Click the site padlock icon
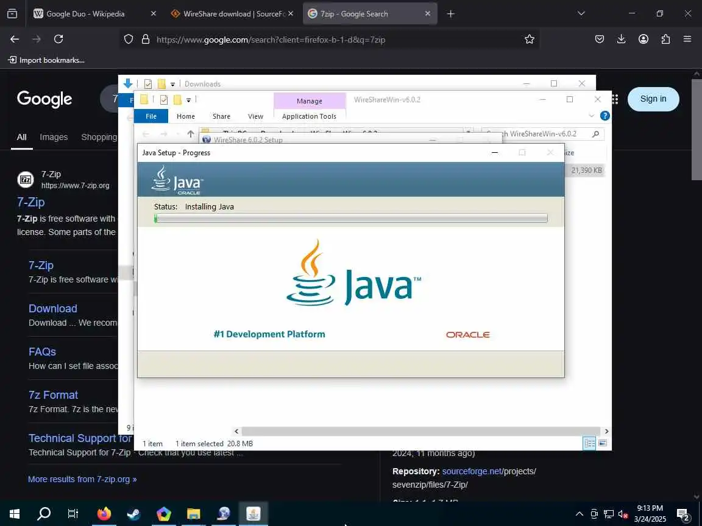This screenshot has height=526, width=702. coord(146,40)
